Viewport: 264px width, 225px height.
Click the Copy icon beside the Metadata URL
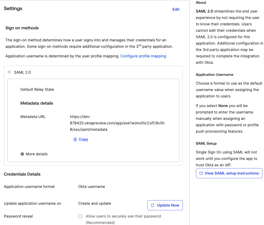click(75, 139)
